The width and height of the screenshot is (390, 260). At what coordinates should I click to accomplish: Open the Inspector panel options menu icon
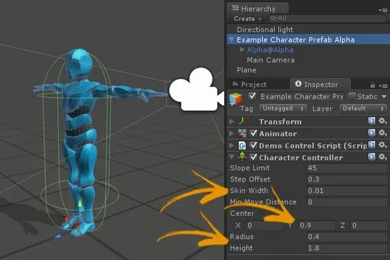pyautogui.click(x=383, y=86)
